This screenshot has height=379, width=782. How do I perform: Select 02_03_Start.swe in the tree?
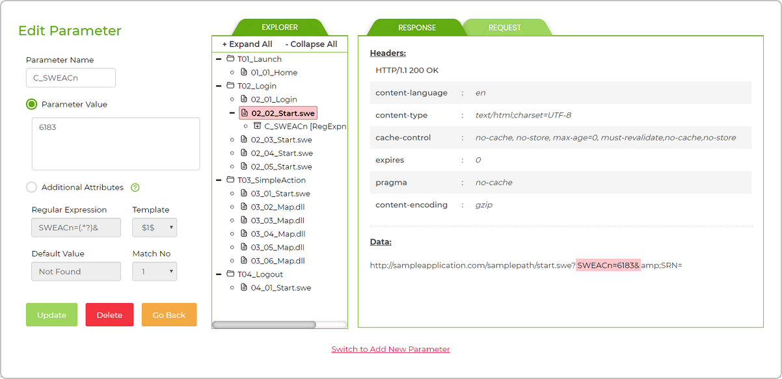282,139
